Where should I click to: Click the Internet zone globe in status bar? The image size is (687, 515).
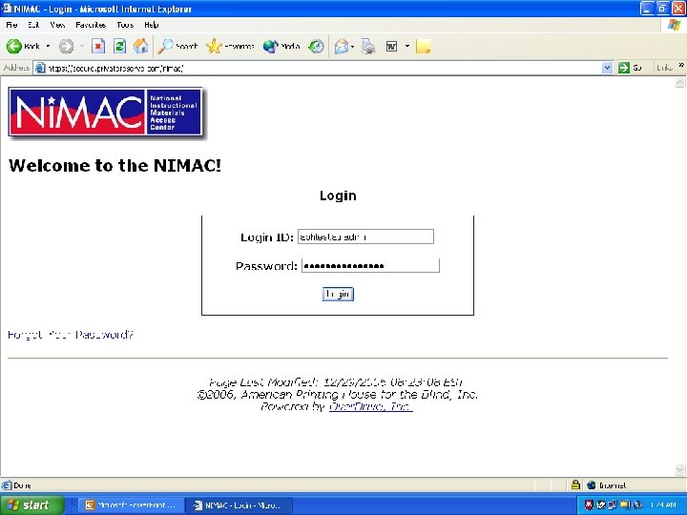coord(591,484)
